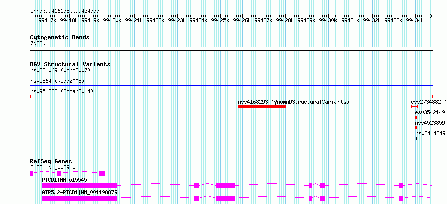Image resolution: width=447 pixels, height=204 pixels.
Task: Click the Cytogenetic Bands track title
Action: pos(60,37)
